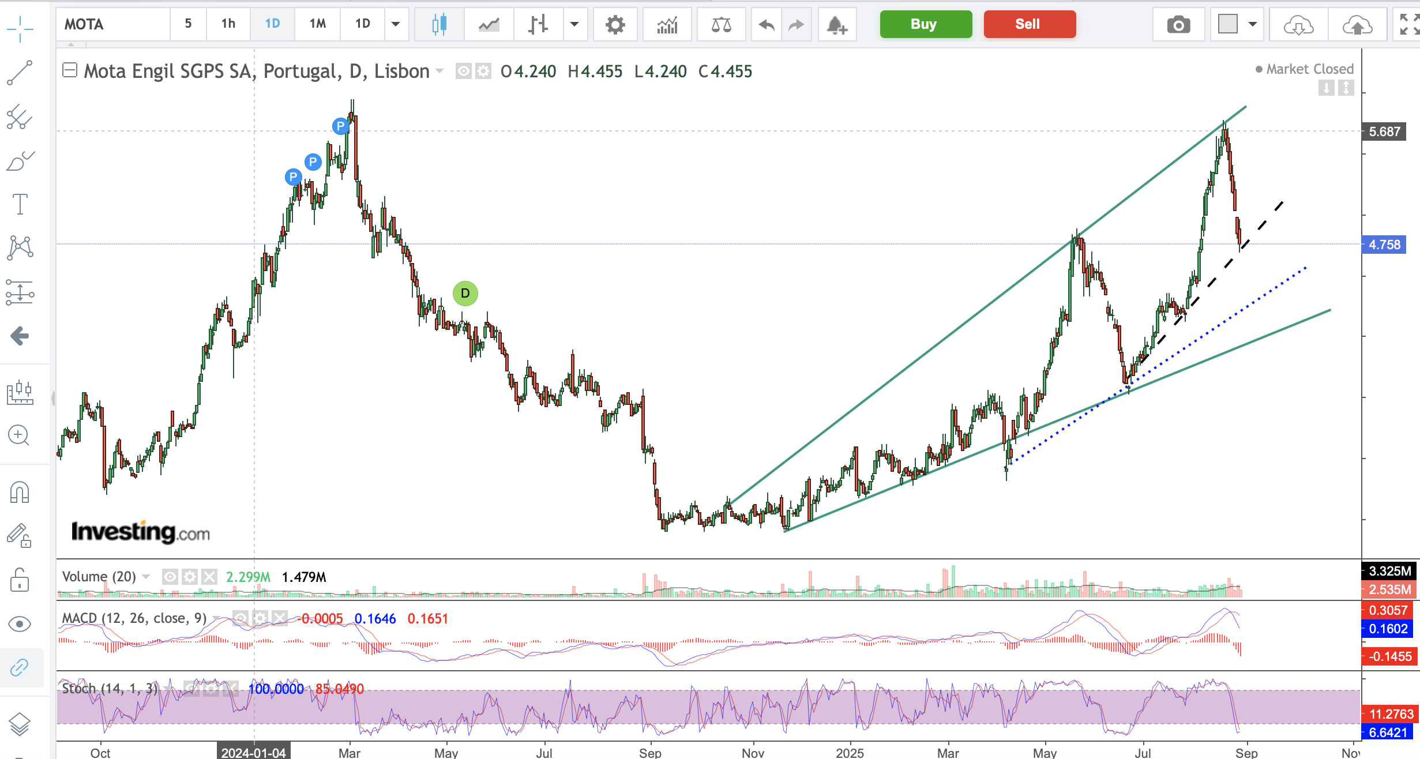Select the trend line drawing tool
This screenshot has height=759, width=1420.
point(20,73)
